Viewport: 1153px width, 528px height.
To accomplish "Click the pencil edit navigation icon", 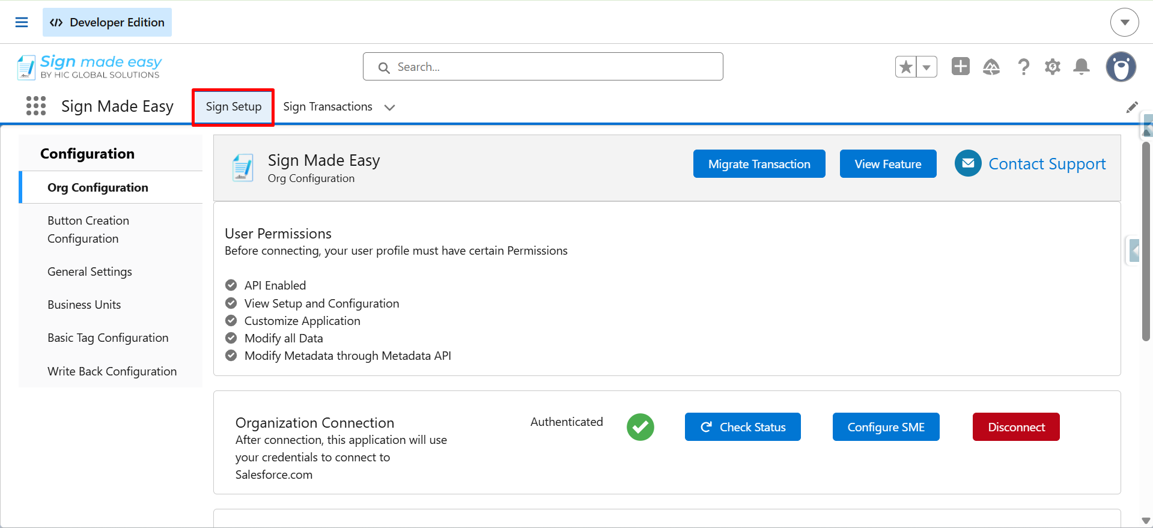I will (x=1132, y=108).
